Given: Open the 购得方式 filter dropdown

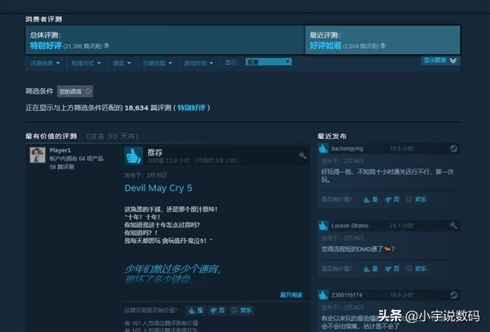Looking at the screenshot, I should pyautogui.click(x=87, y=63).
